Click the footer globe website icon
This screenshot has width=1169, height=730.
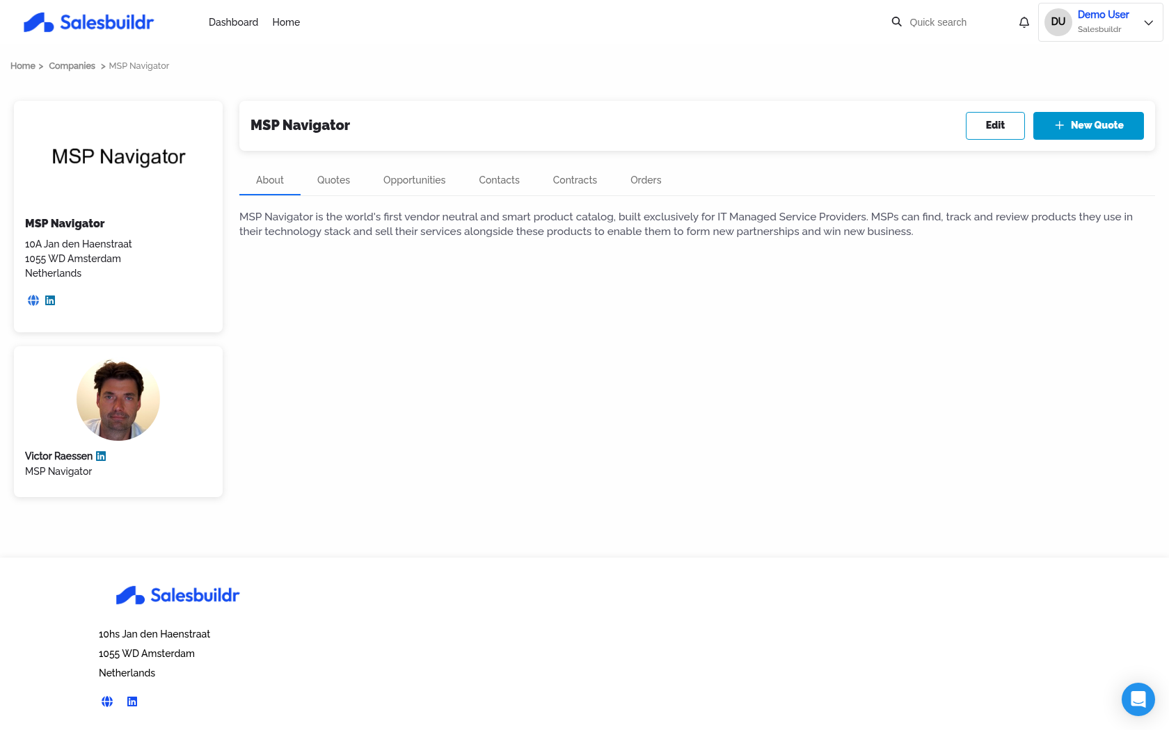pos(107,701)
